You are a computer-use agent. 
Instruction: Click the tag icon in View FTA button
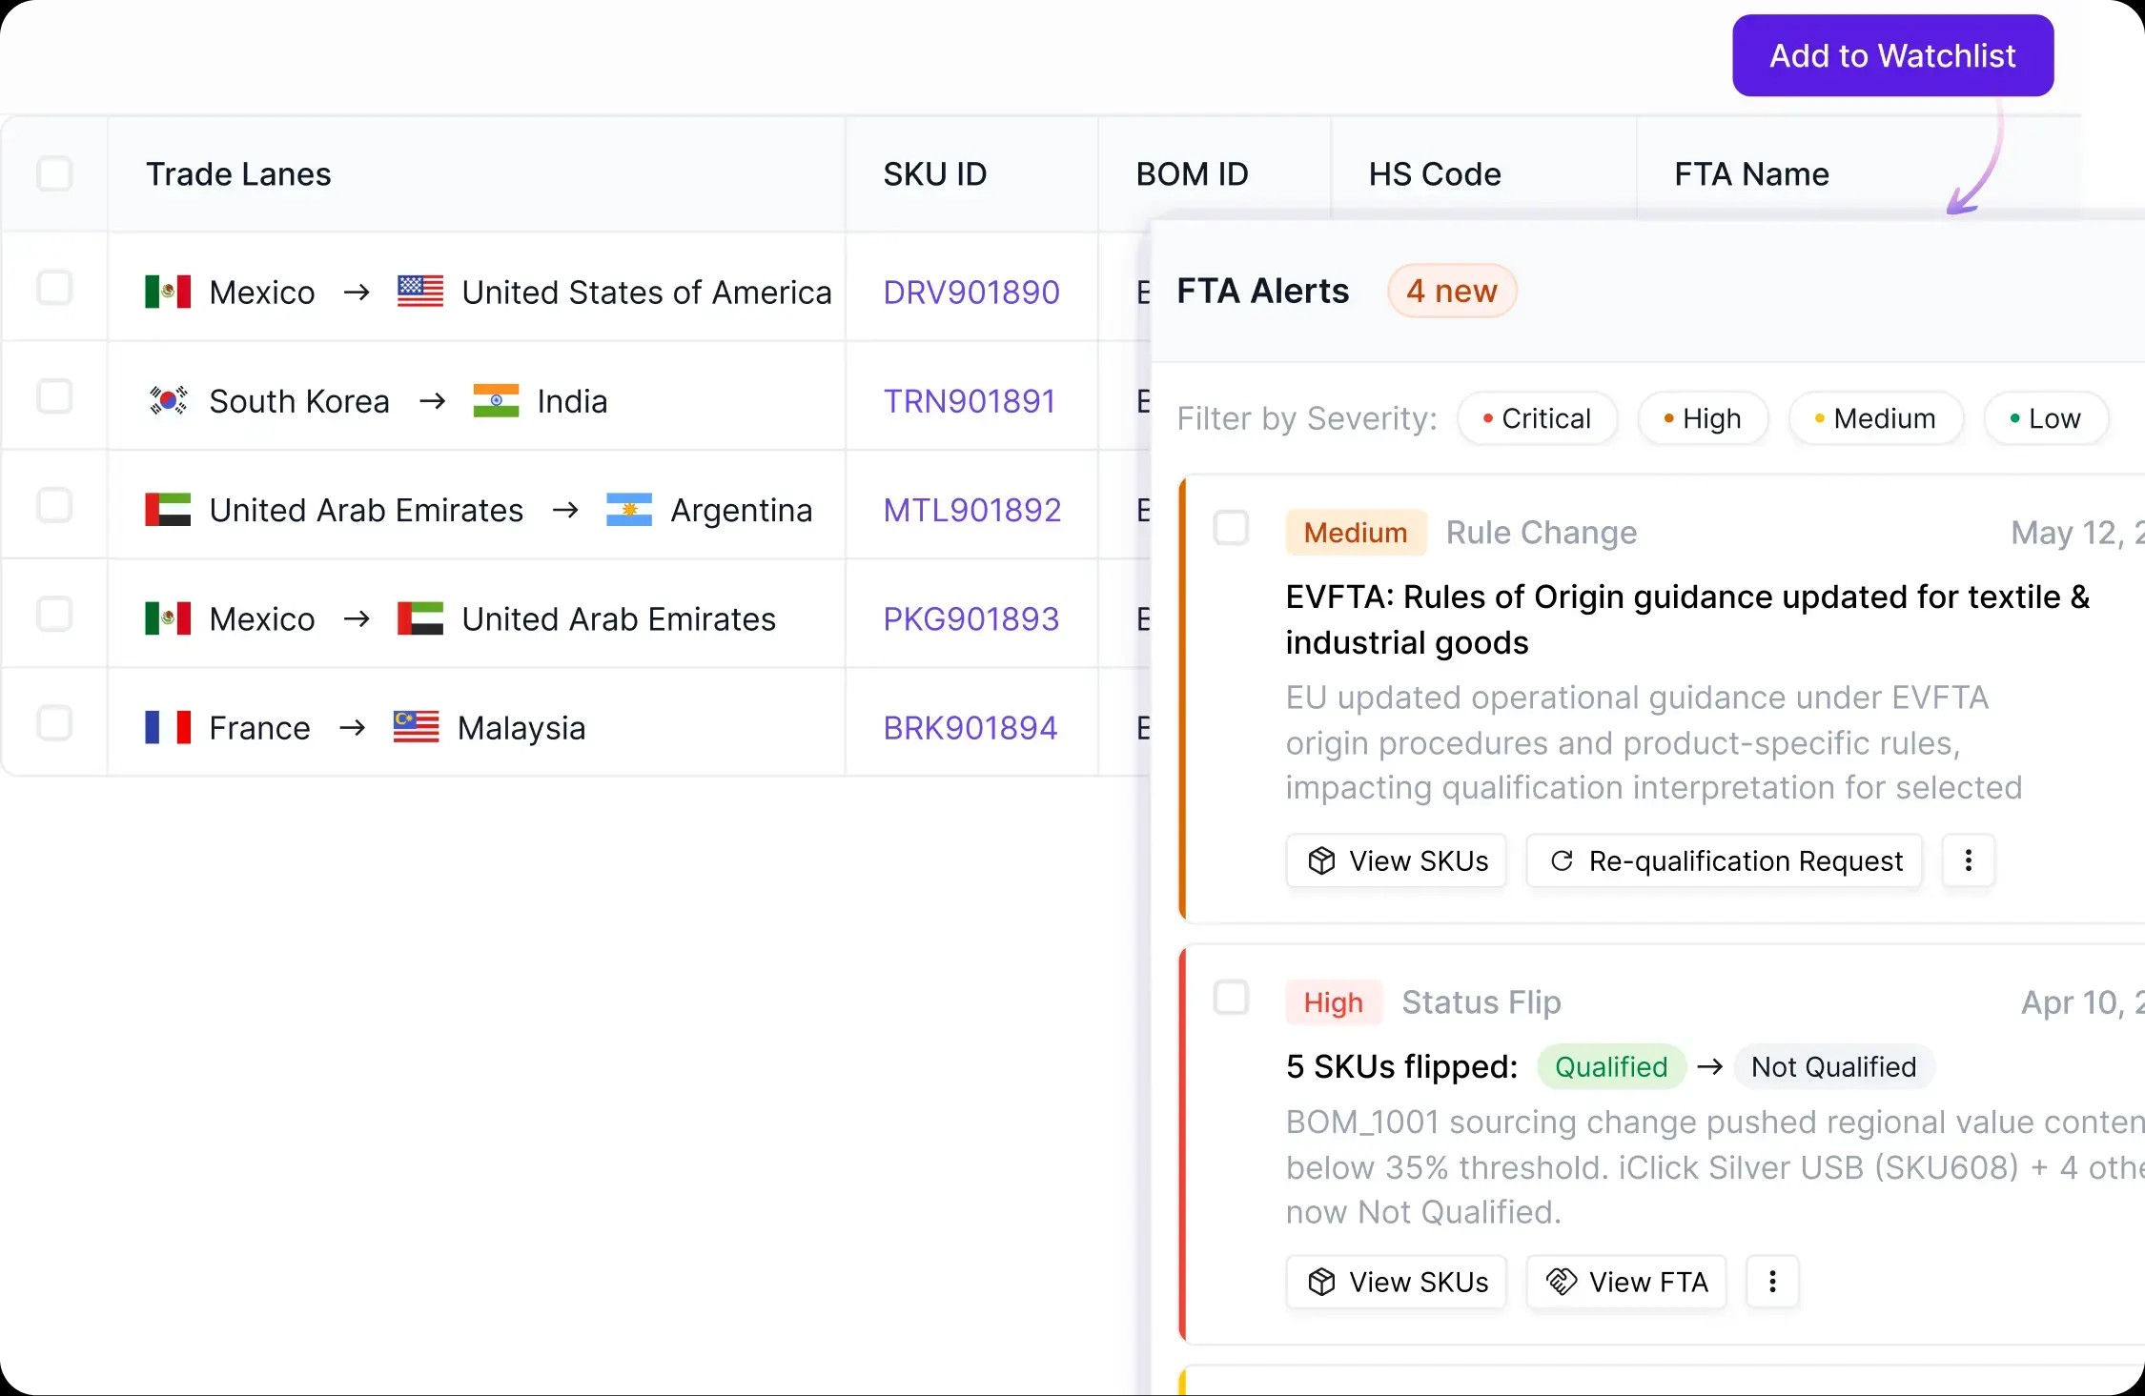pyautogui.click(x=1561, y=1282)
